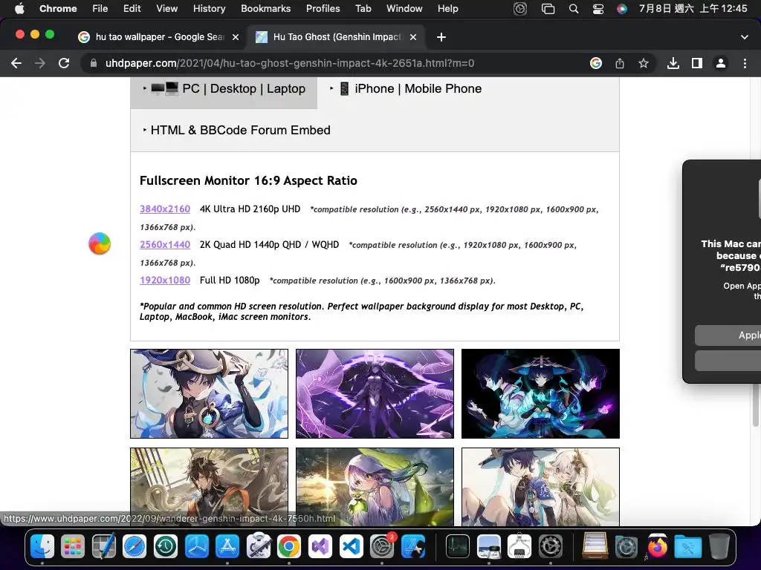Viewport: 761px width, 570px height.
Task: Open Activity Monitor from the Dock
Action: [457, 546]
